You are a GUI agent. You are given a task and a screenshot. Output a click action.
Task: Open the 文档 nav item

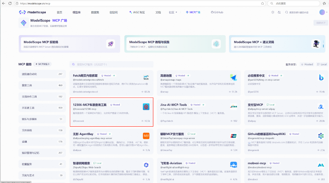[x=158, y=12]
